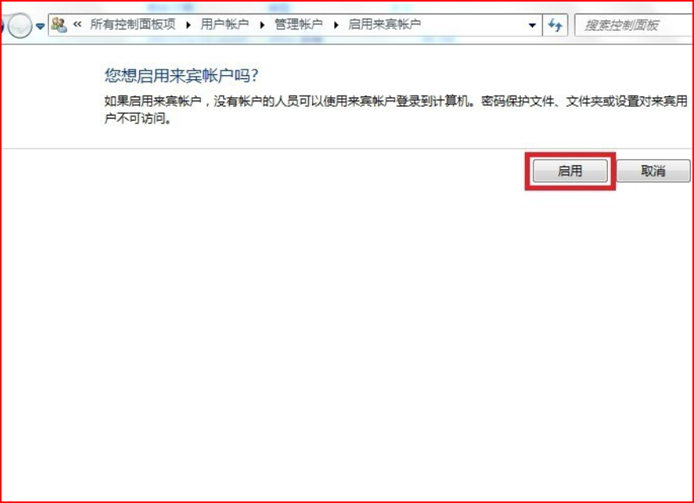Viewport: 694px width, 503px height.
Task: Expand the arrow after 管理帐户
Action: tap(335, 25)
